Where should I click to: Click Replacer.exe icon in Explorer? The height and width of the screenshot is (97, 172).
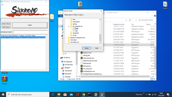[x=81, y=53]
